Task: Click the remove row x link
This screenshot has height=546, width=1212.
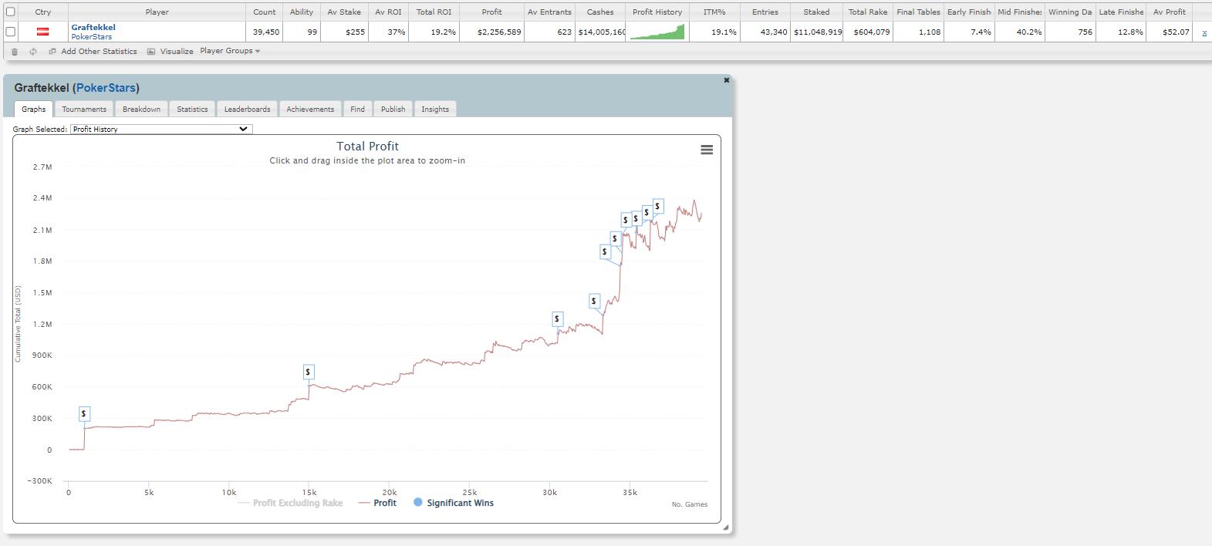Action: pos(1204,32)
